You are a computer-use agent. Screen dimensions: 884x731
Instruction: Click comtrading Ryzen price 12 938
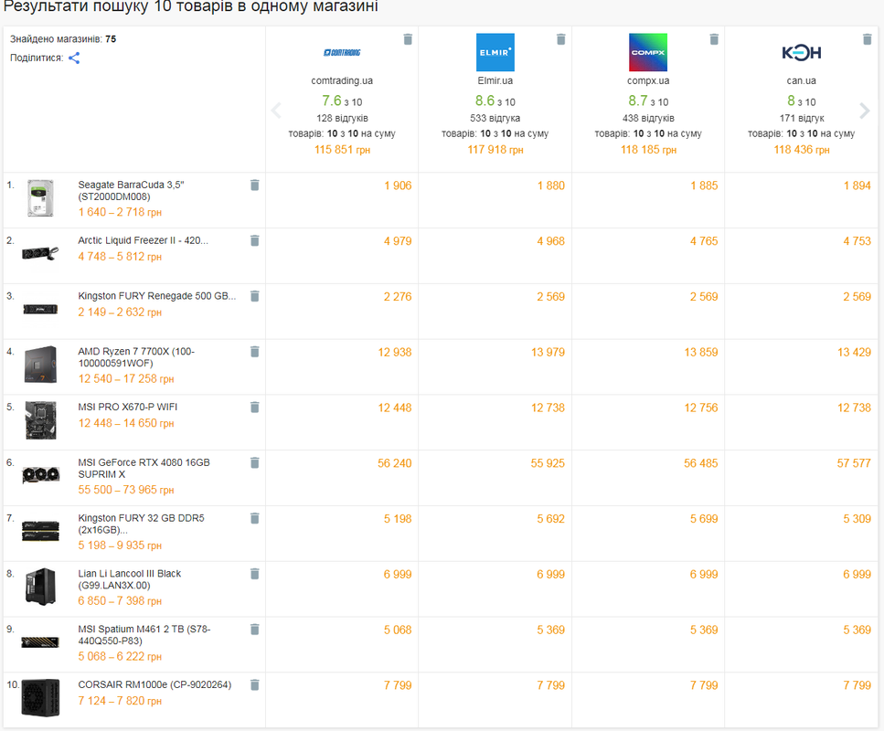[x=395, y=353]
